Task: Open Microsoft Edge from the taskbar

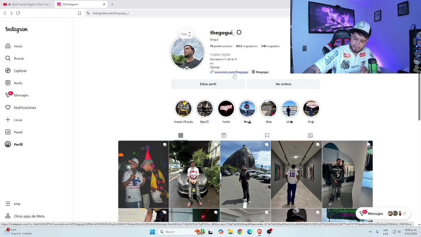Action: pyautogui.click(x=250, y=232)
